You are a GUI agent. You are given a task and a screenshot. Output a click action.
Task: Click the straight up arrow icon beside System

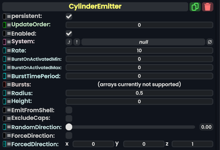click(77, 42)
